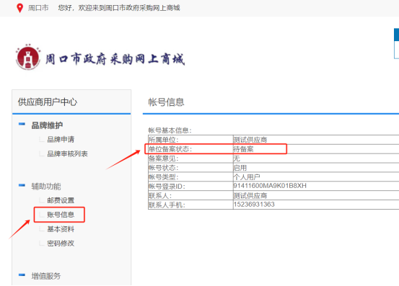
Task: Click the 备案意见 label cell
Action: click(190, 158)
